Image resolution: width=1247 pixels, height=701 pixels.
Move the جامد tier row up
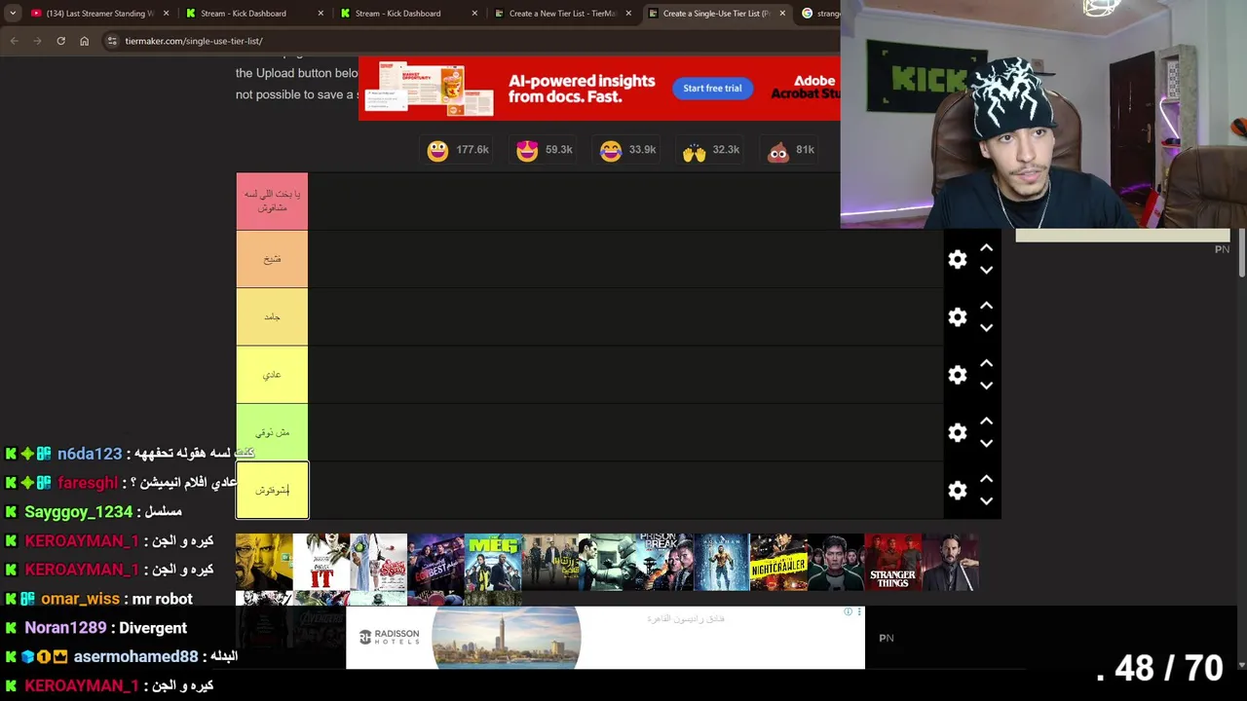click(986, 306)
